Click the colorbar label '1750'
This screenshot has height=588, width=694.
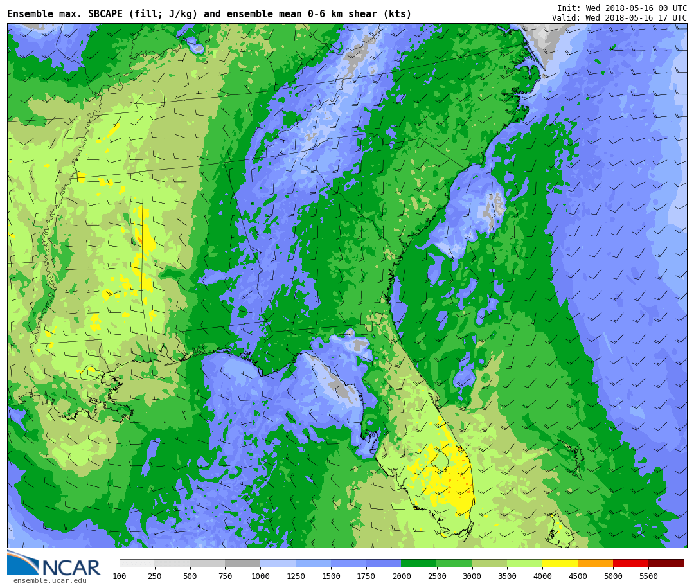point(366,576)
